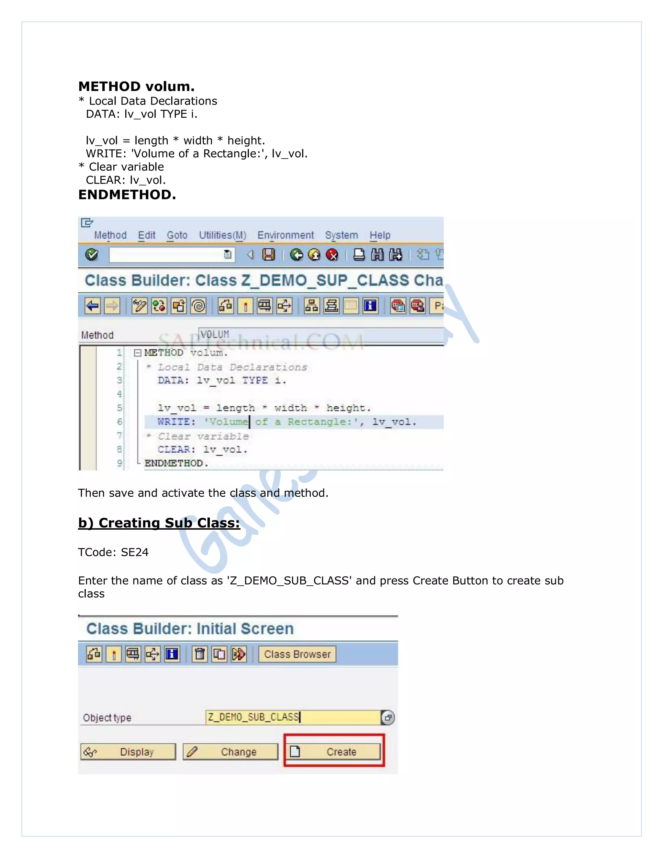Click the external breakpoint stop-sign person icon
663x858 pixels.
click(x=418, y=306)
